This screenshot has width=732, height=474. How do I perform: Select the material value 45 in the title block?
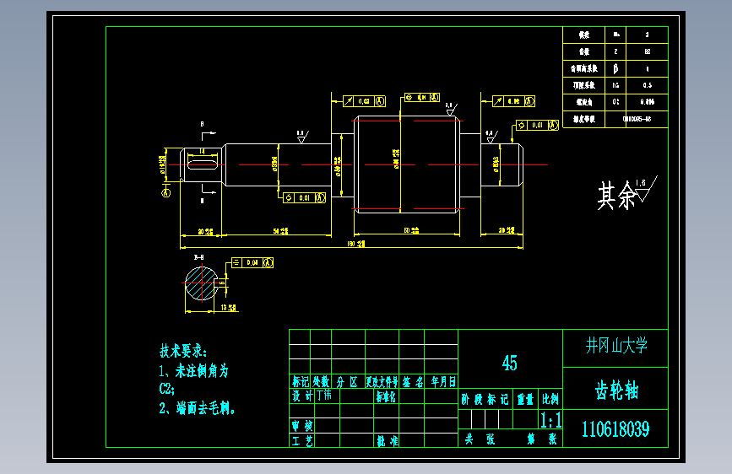click(510, 363)
